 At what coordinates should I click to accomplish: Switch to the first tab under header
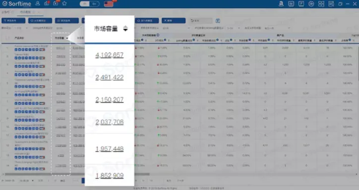point(7,12)
